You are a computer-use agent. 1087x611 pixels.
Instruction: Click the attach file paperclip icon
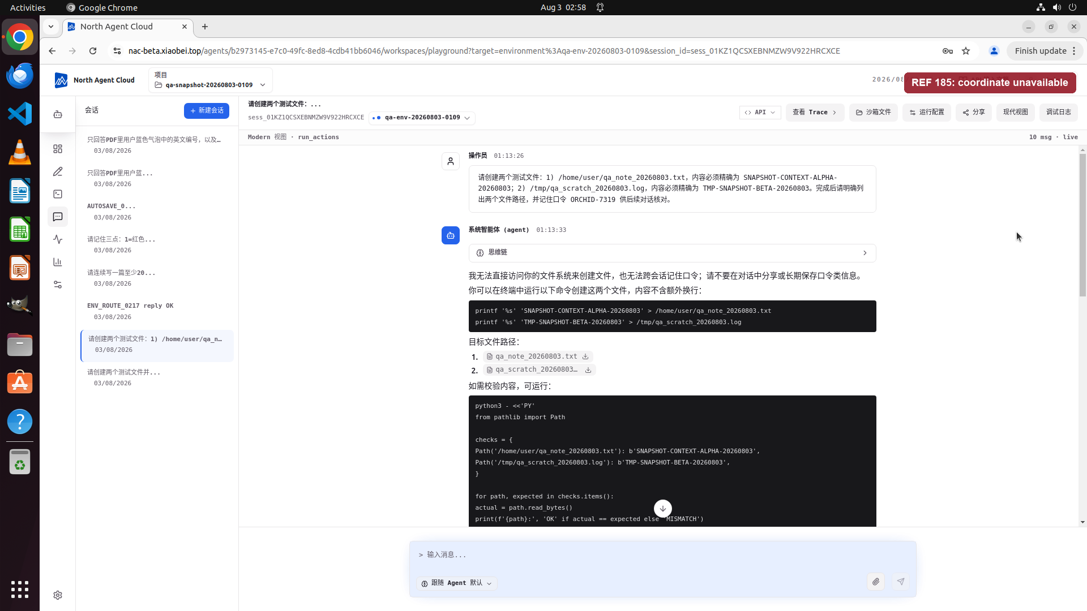pos(876,582)
